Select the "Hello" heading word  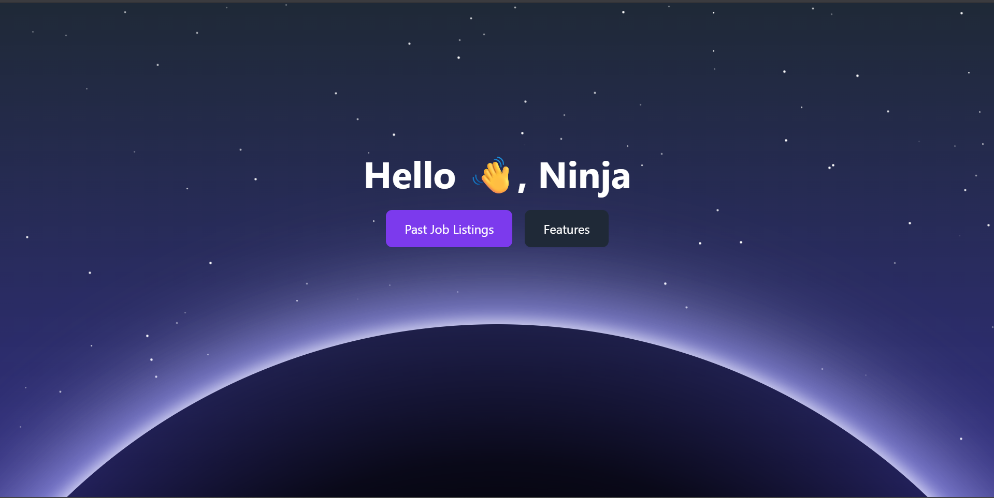pos(410,176)
